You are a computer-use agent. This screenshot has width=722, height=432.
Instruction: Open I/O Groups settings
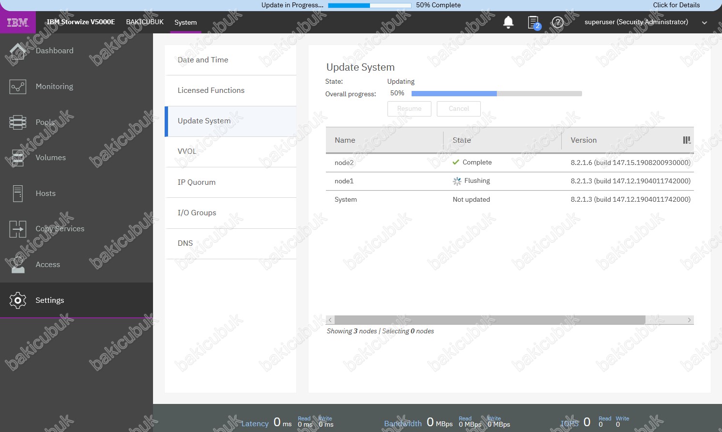230,213
